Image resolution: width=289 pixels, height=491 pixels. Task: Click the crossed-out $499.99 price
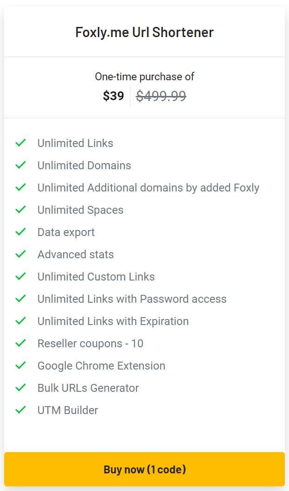pos(161,96)
